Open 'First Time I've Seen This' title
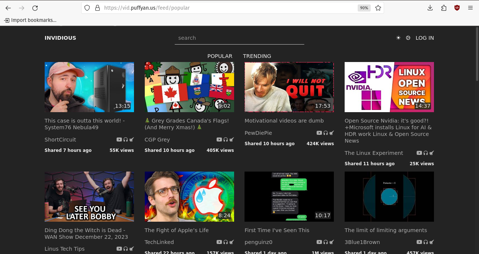This screenshot has width=479, height=254. (277, 230)
